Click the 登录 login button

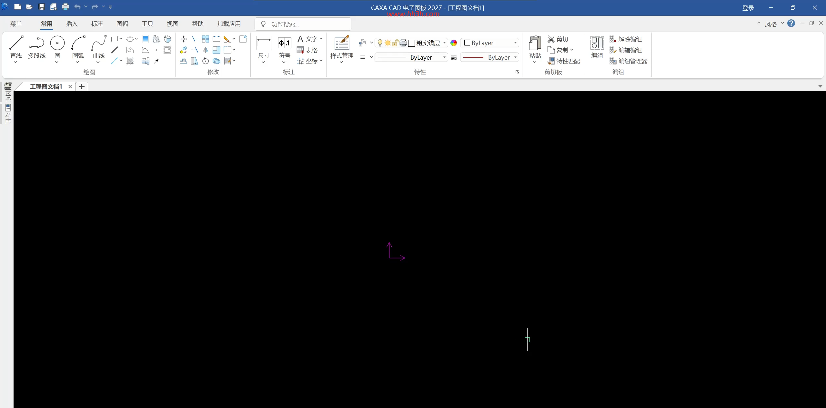748,8
